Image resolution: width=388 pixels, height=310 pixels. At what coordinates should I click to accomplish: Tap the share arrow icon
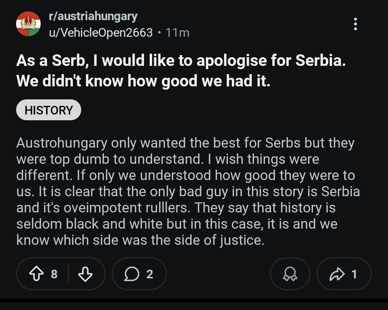pyautogui.click(x=337, y=274)
